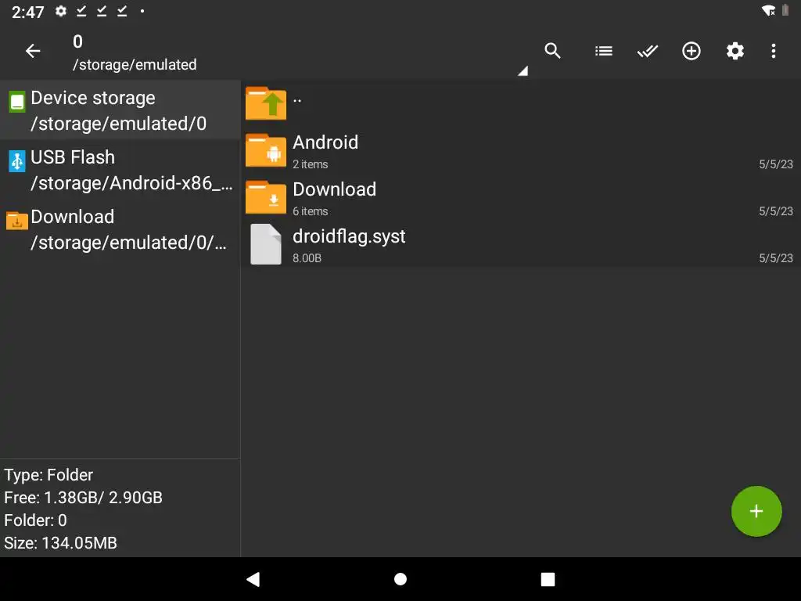
Task: Click the droidflag.syst file icon
Action: point(266,244)
